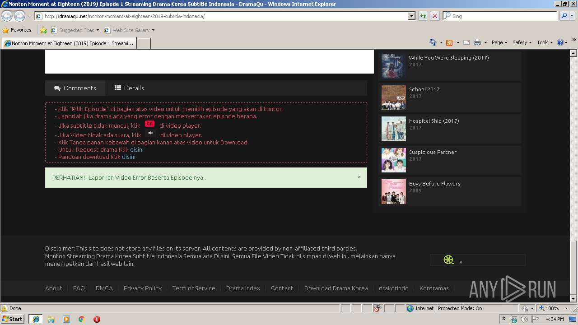The height and width of the screenshot is (325, 578).
Task: Open the Tools menu dropdown
Action: coord(545,42)
